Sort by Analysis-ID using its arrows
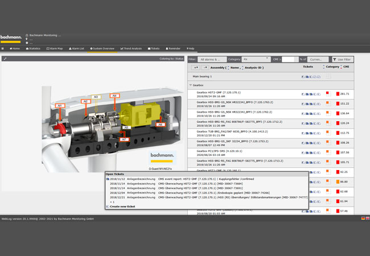This screenshot has width=370, height=256. click(242, 68)
